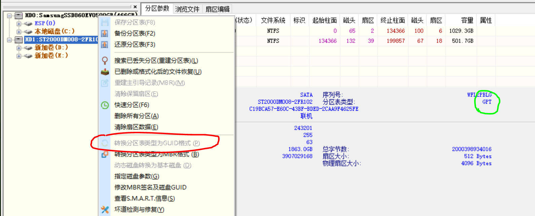The height and width of the screenshot is (216, 535).
Task: Click the 容量 column header
Action: (x=467, y=20)
